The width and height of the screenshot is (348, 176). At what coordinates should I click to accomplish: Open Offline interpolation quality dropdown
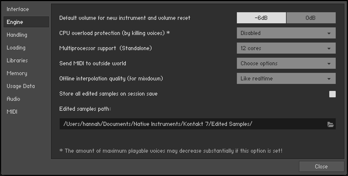coord(286,79)
